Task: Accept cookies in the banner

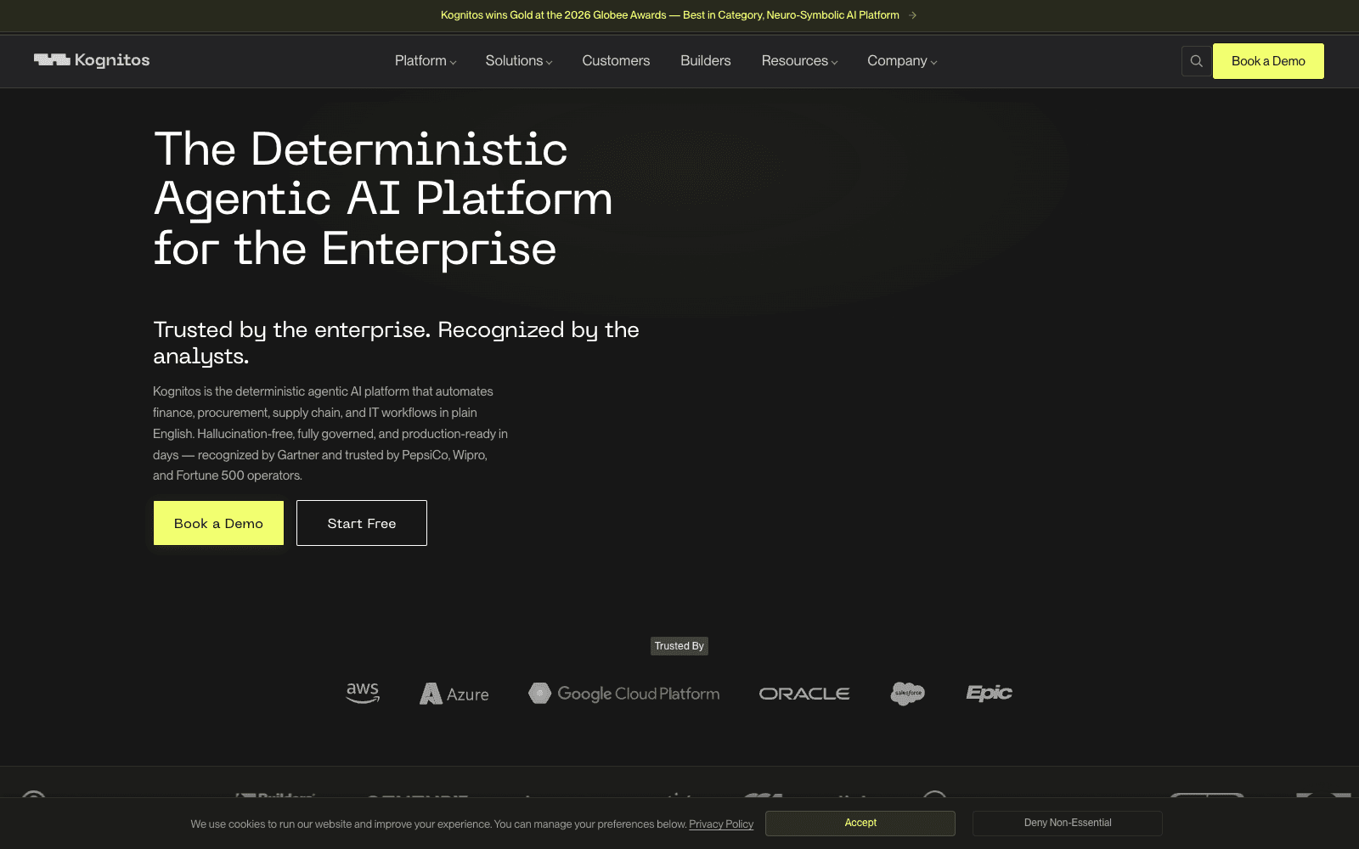Action: [x=860, y=823]
